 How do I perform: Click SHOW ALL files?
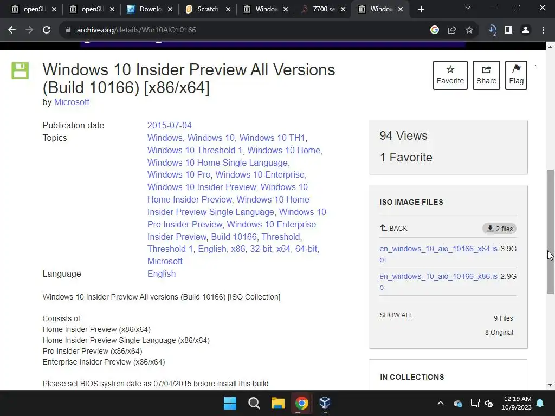coord(396,315)
